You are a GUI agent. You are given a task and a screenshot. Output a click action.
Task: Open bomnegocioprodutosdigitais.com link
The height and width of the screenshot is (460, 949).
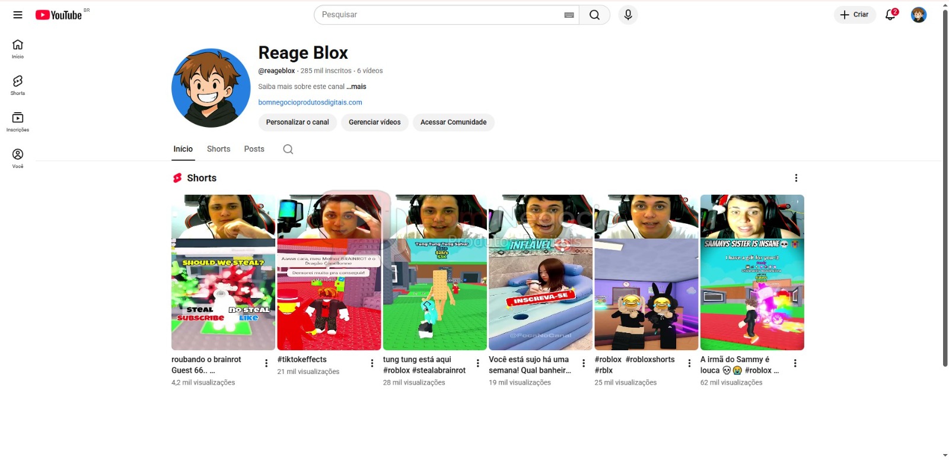click(x=310, y=102)
